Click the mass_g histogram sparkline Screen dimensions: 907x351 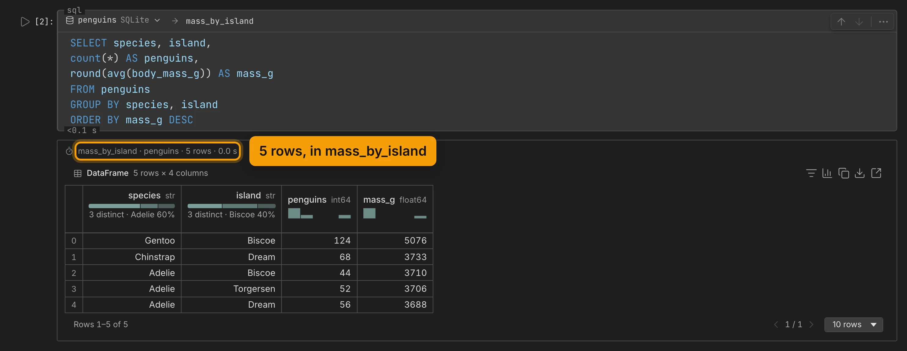tap(395, 213)
